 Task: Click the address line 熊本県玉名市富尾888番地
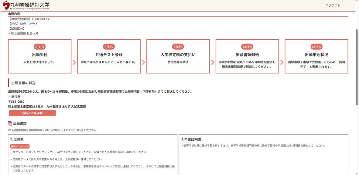coord(26,106)
